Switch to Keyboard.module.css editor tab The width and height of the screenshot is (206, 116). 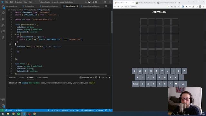(49, 6)
